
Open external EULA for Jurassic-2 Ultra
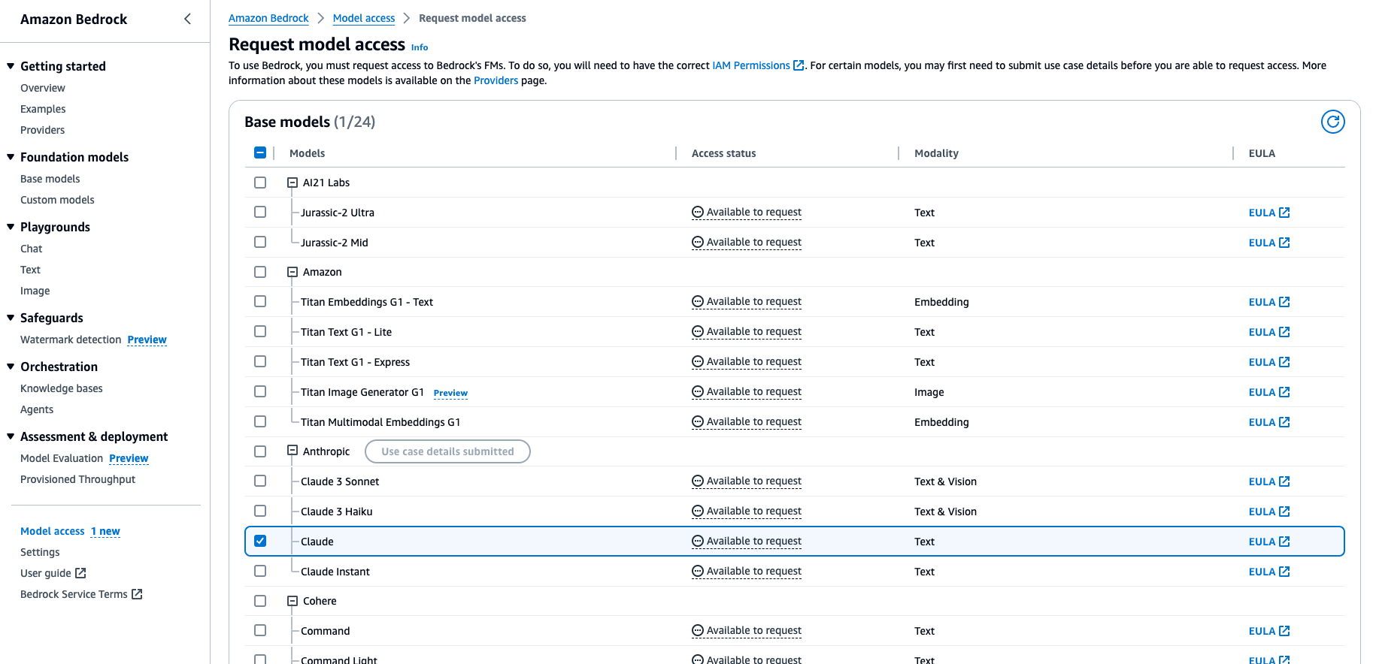click(1269, 213)
